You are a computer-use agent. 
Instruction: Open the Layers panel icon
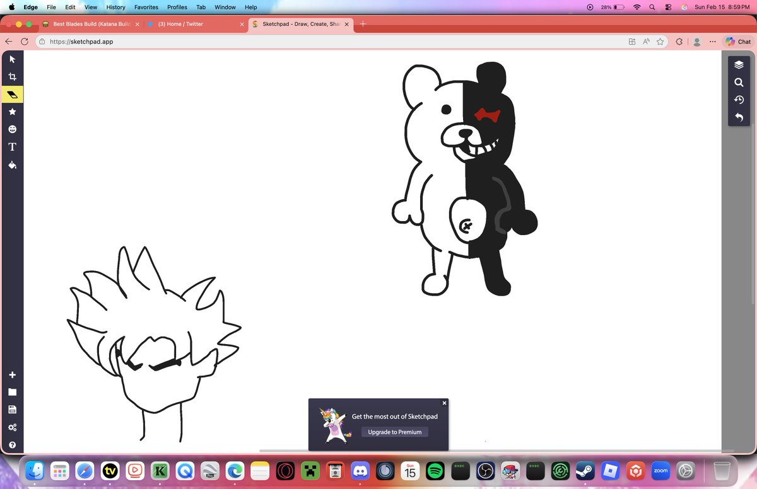click(739, 65)
